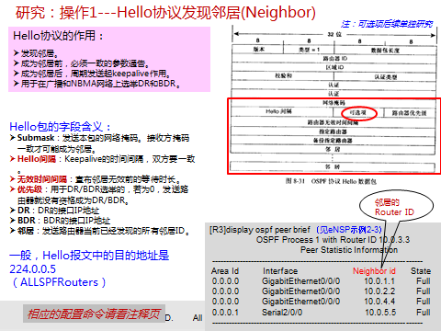The image size is (441, 331).
Task: Click the bullet BDR：BDR的接口IP地址
Action: 60,221
